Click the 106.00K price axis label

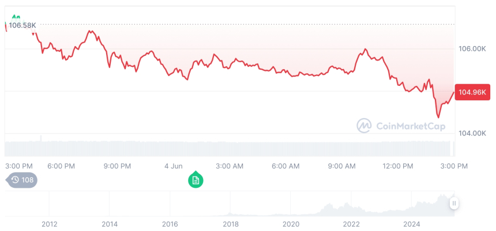pyautogui.click(x=472, y=50)
